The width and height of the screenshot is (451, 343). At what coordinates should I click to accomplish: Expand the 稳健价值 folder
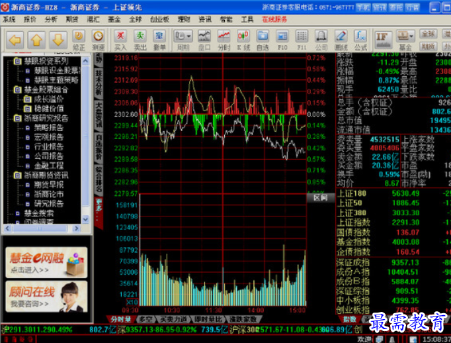pos(27,109)
